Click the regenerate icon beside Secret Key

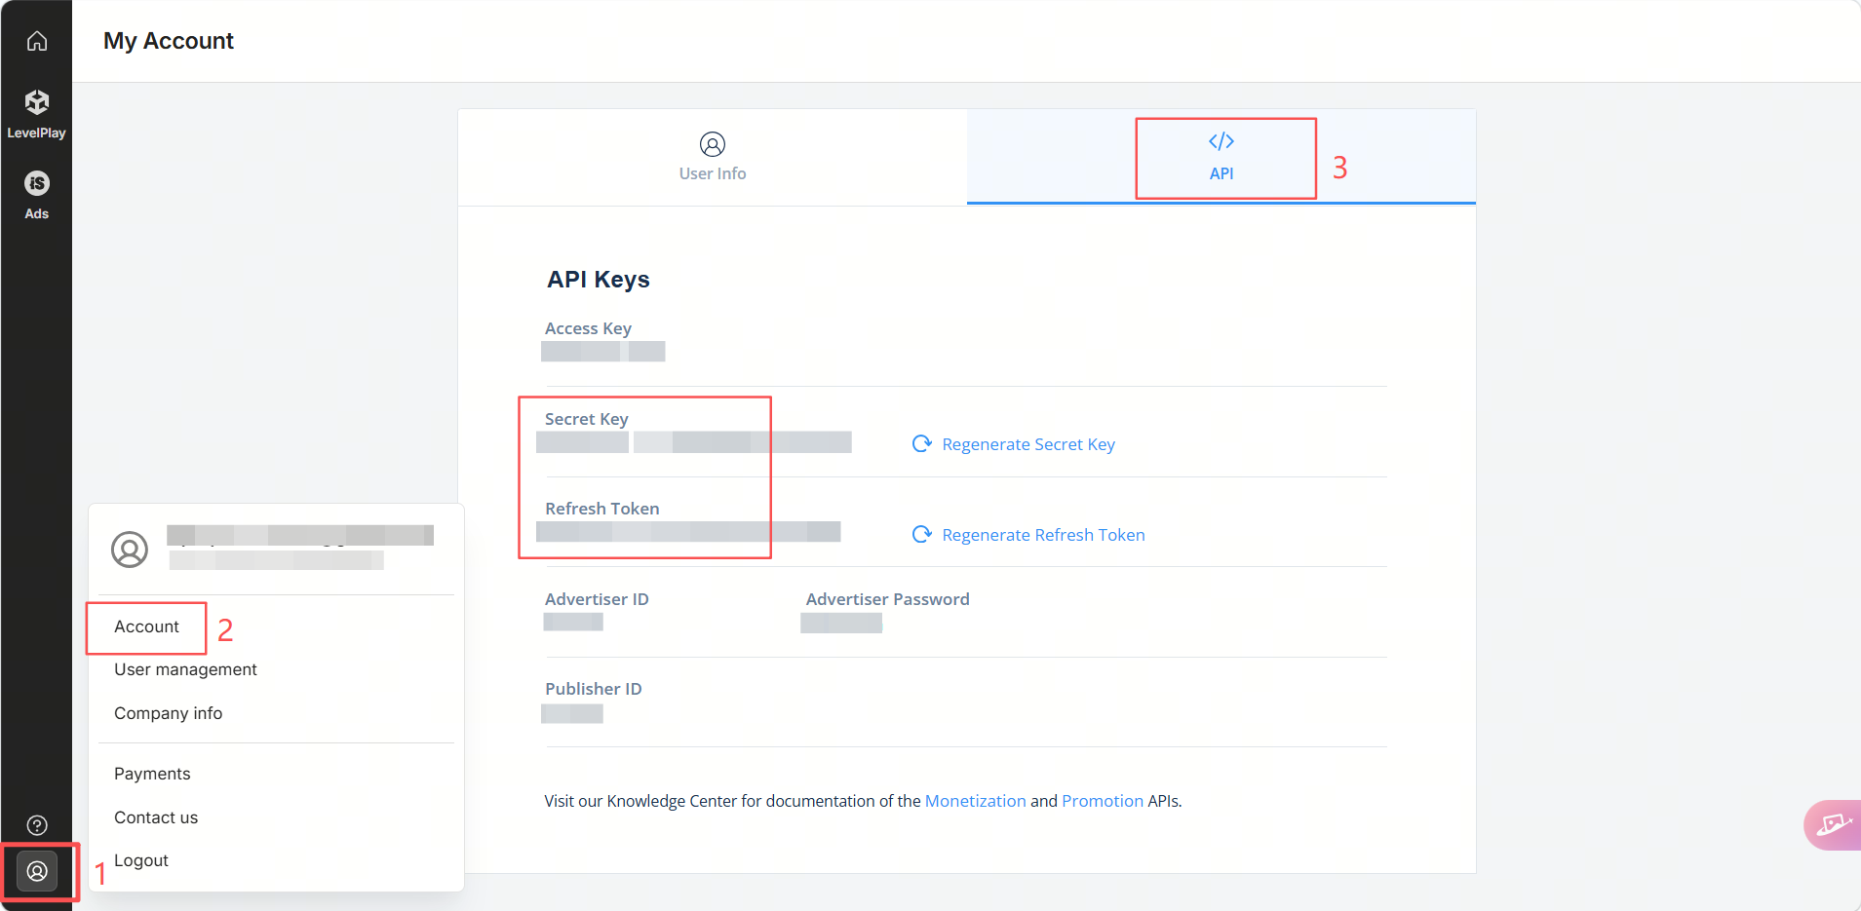click(921, 444)
